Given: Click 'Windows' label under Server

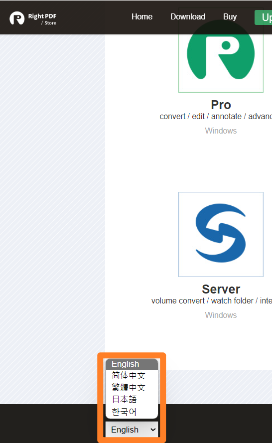Looking at the screenshot, I should 221,315.
